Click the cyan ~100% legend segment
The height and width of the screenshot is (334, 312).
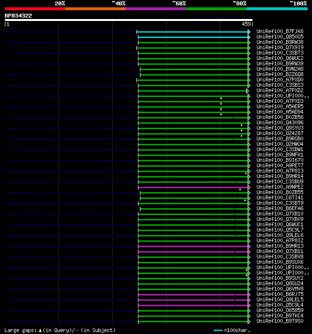tap(277, 9)
